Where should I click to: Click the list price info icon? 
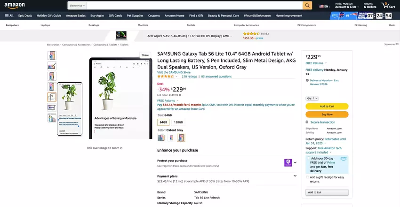(x=180, y=95)
